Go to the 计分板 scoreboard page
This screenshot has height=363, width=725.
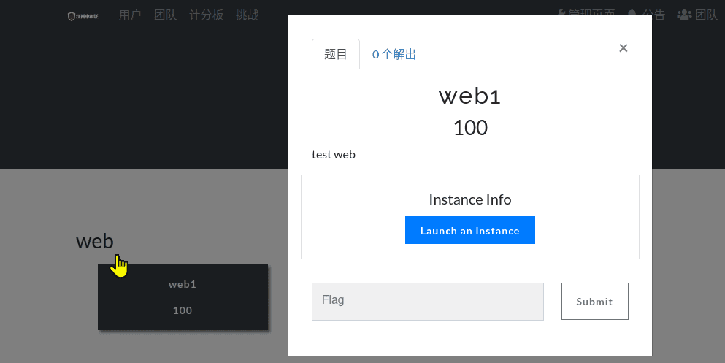207,15
